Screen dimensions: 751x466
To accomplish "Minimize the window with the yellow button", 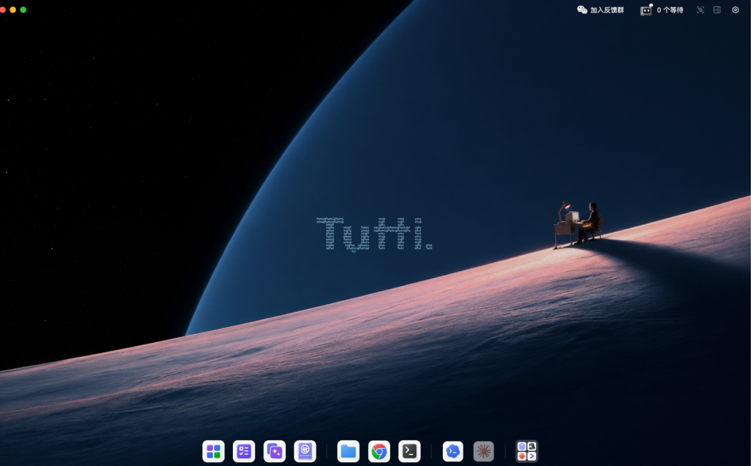I will pos(13,10).
